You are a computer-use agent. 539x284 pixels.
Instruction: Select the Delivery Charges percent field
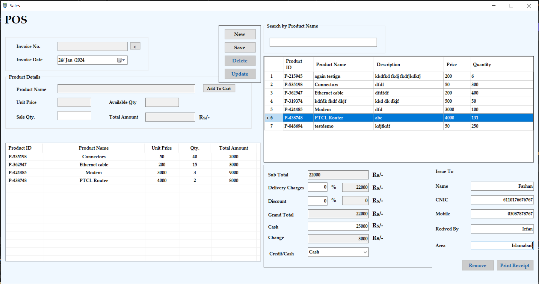tap(317, 187)
